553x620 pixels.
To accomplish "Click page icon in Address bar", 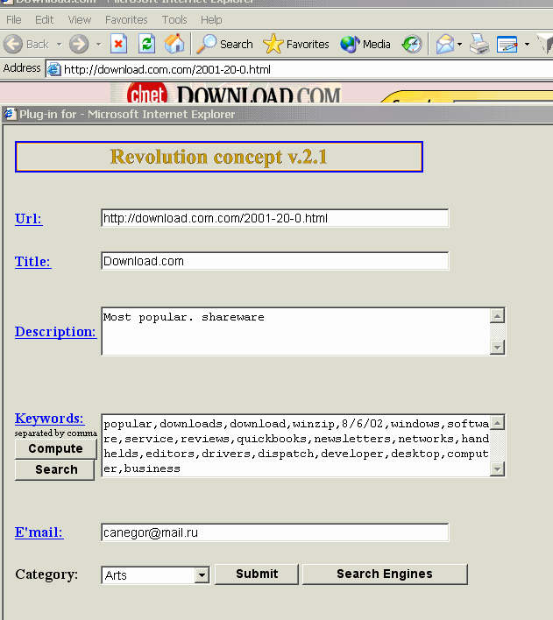I will click(x=53, y=69).
